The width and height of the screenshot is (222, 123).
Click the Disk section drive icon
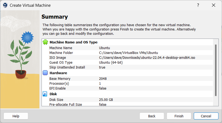pos(45,94)
